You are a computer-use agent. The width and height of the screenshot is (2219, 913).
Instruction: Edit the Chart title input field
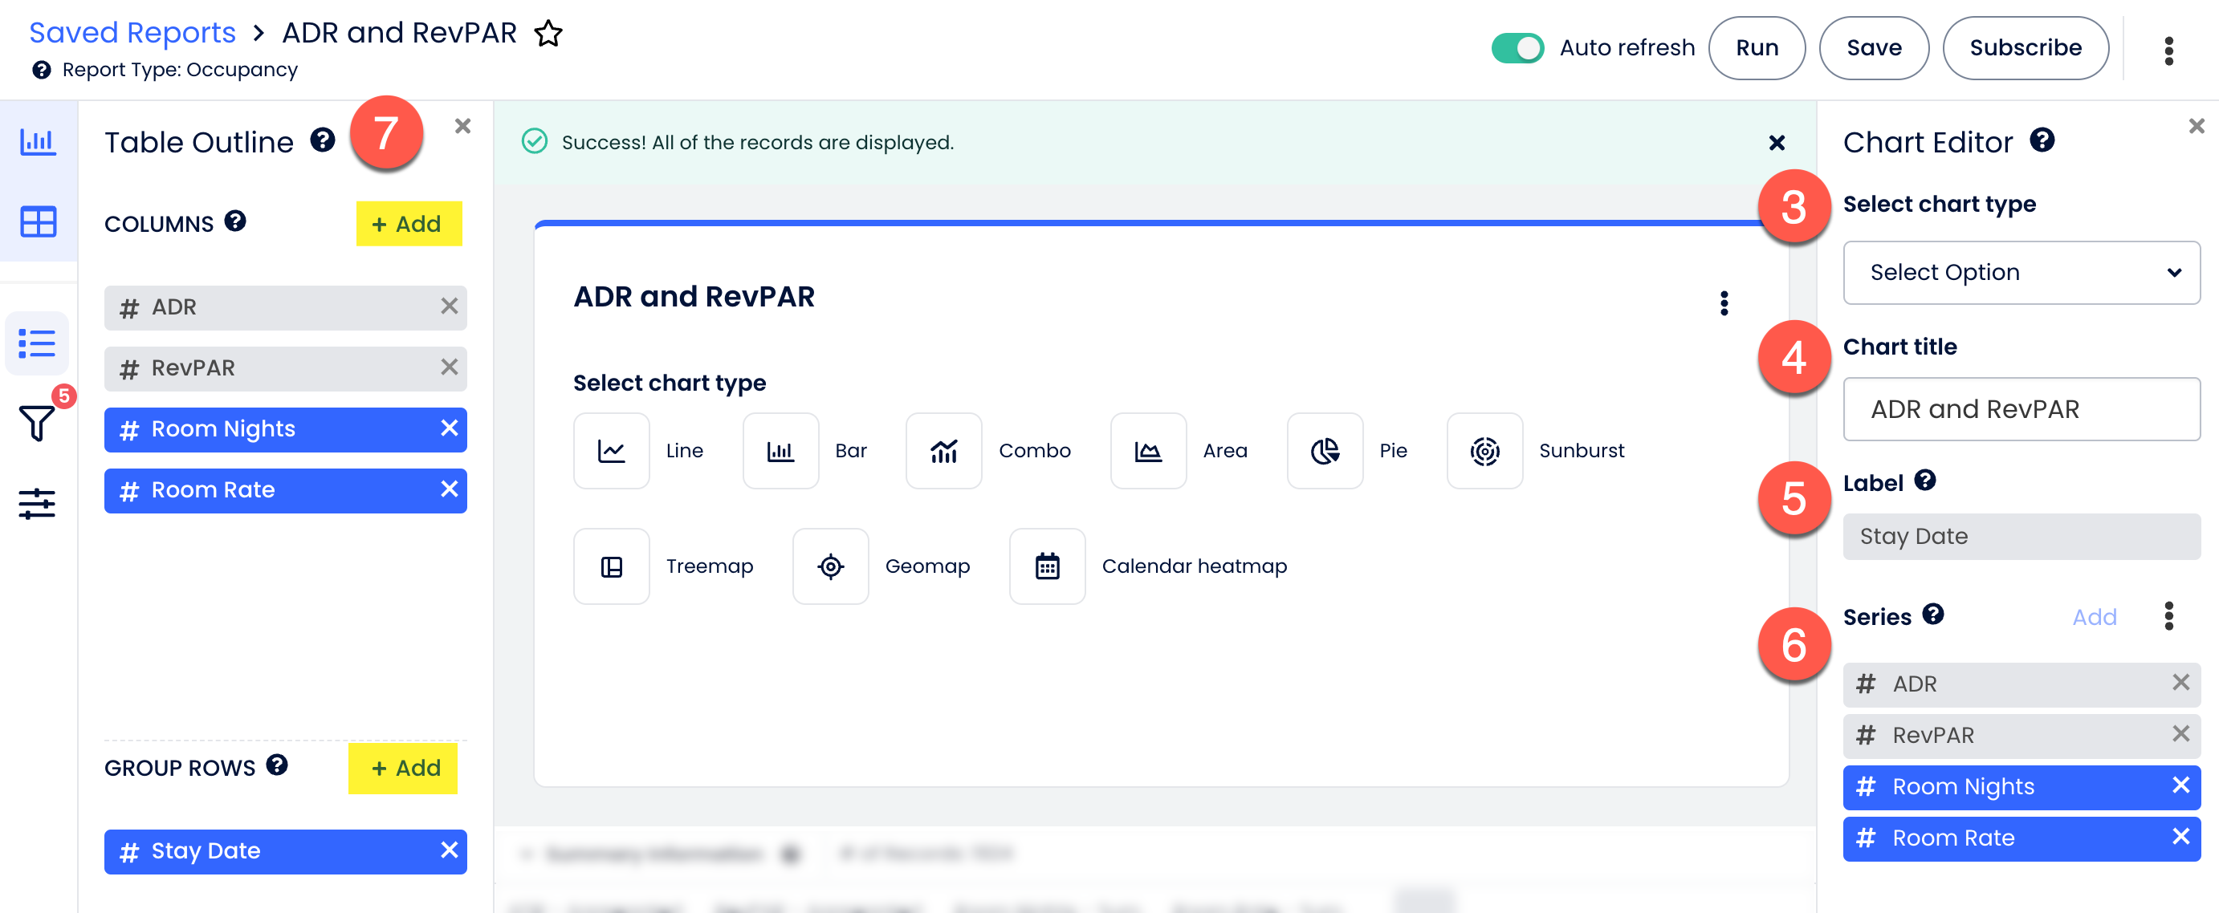point(2020,408)
